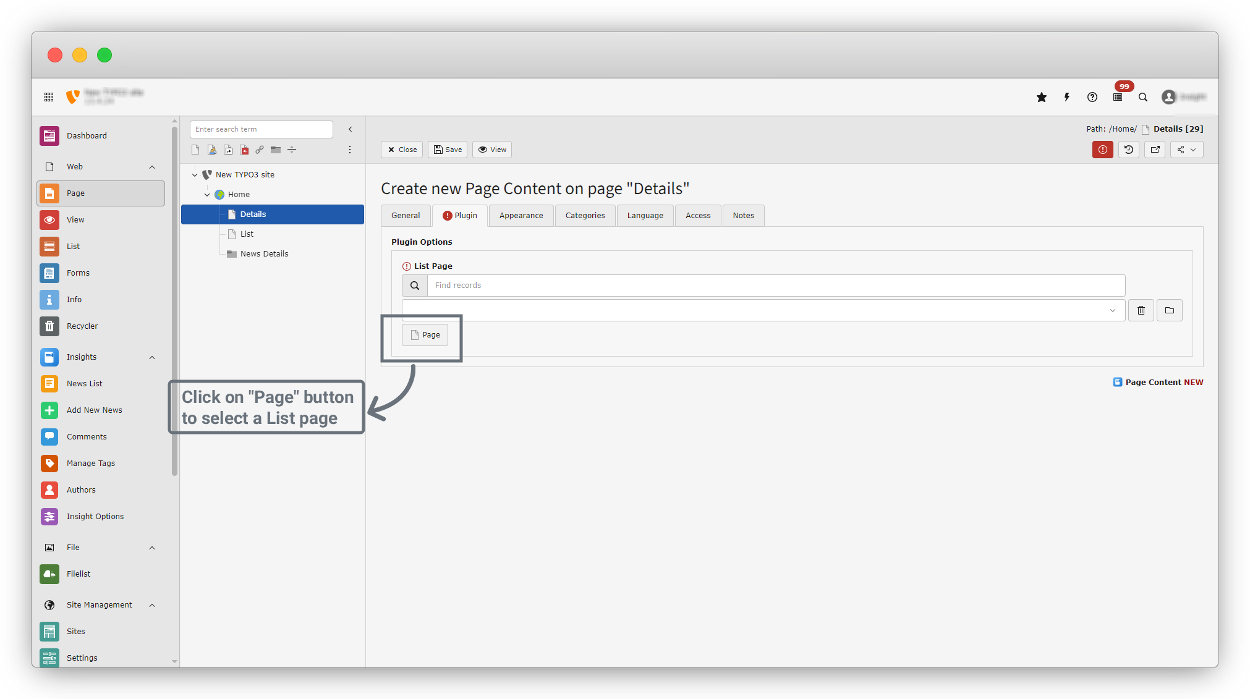Click the folder browse icon for List Page
This screenshot has height=699, width=1250.
(x=1170, y=310)
